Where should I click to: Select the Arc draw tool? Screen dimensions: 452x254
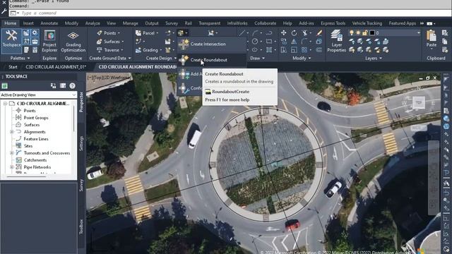click(255, 33)
